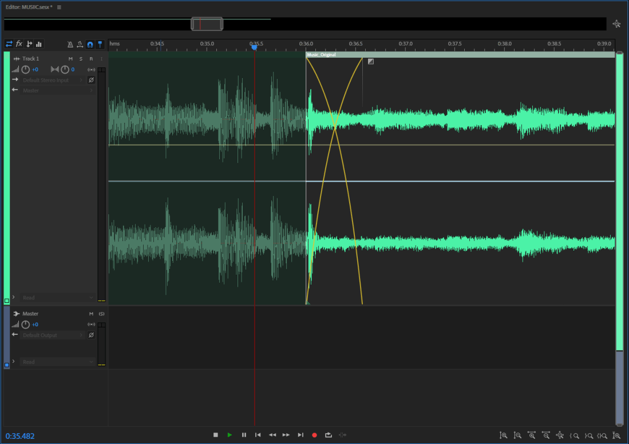Toggle snapping with the magnet icon

coord(90,44)
